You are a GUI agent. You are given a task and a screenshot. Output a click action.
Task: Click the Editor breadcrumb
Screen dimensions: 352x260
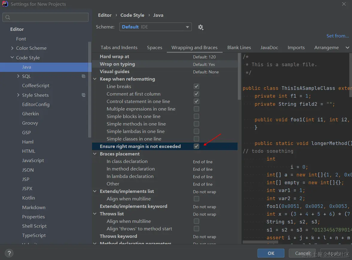105,15
